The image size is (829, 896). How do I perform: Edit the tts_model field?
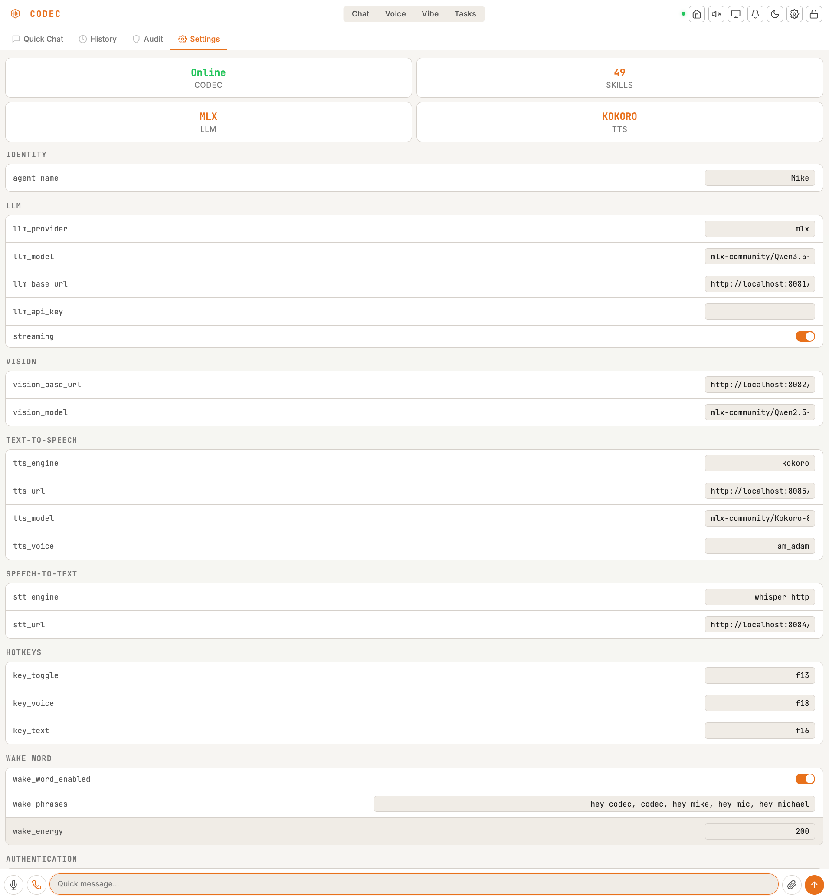[760, 518]
